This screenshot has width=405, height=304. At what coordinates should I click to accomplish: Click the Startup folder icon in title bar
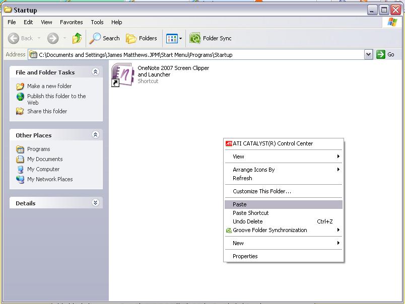(x=8, y=10)
